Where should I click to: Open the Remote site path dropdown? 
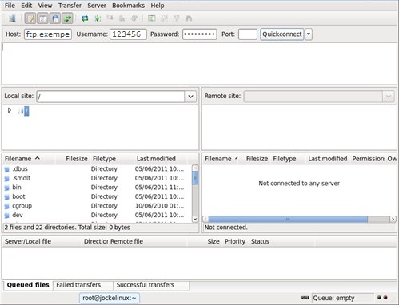coord(389,97)
